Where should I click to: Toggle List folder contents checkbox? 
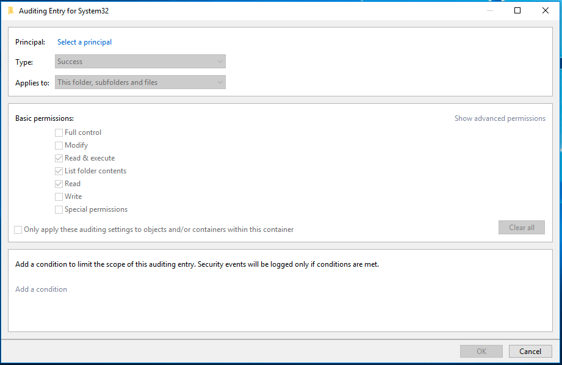click(x=59, y=171)
